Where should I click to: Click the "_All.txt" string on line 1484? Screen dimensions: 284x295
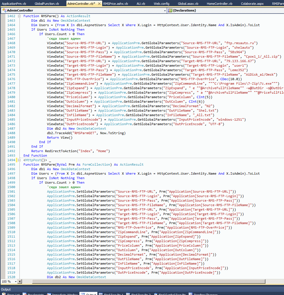coord(202,115)
